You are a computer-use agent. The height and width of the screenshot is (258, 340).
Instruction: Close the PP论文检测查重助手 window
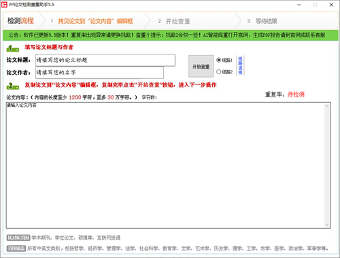331,5
